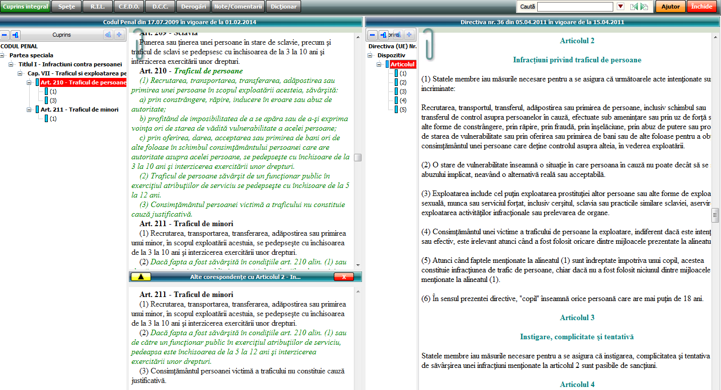Image resolution: width=721 pixels, height=390 pixels.
Task: Open R.I.L. tab
Action: (x=98, y=7)
